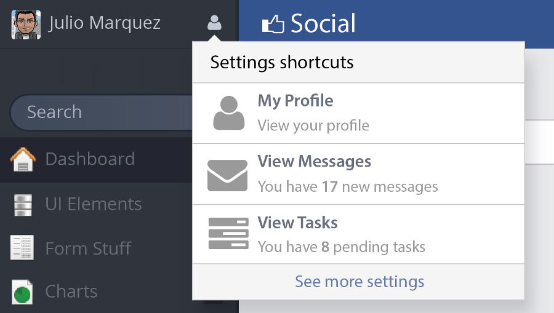Open the Dashboard menu item
Viewport: 554px width, 313px height.
coord(96,159)
